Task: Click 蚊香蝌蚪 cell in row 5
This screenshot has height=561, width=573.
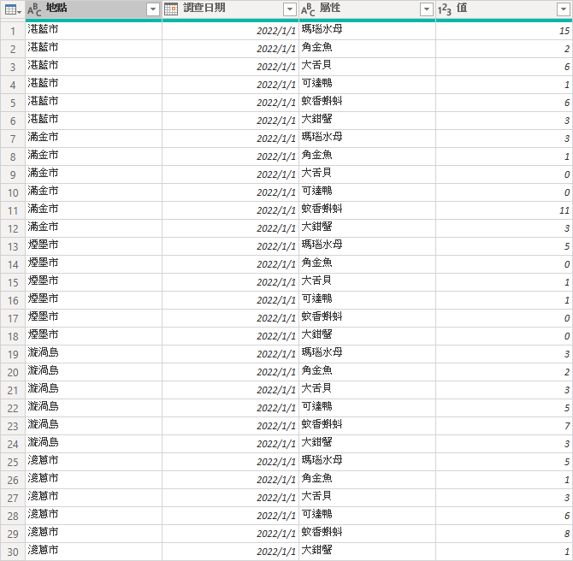Action: (367, 103)
